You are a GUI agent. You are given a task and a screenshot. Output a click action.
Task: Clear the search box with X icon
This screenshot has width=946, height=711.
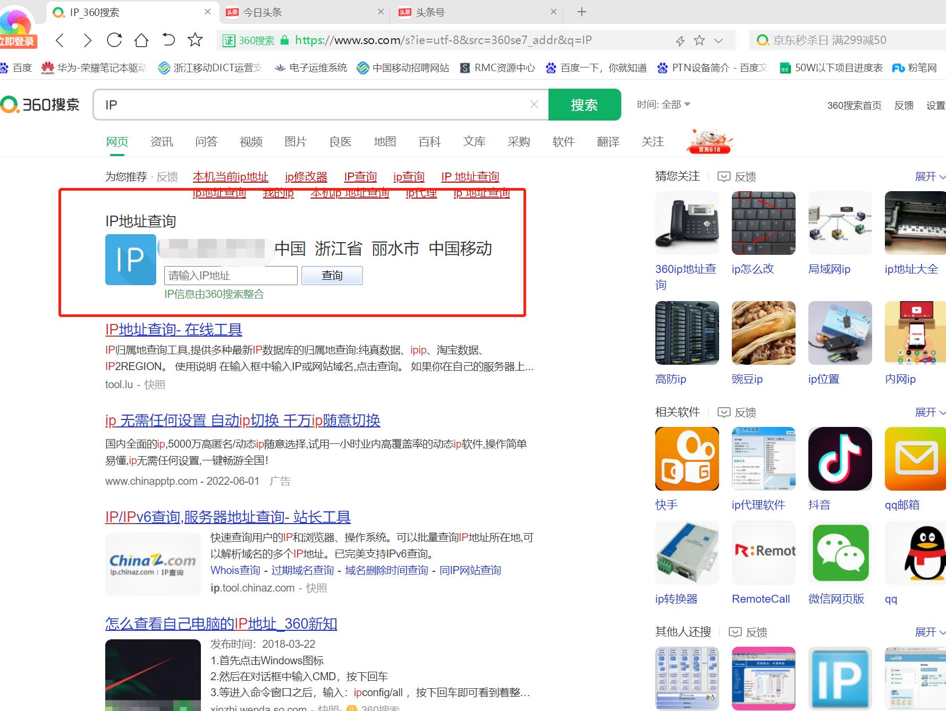coord(534,105)
